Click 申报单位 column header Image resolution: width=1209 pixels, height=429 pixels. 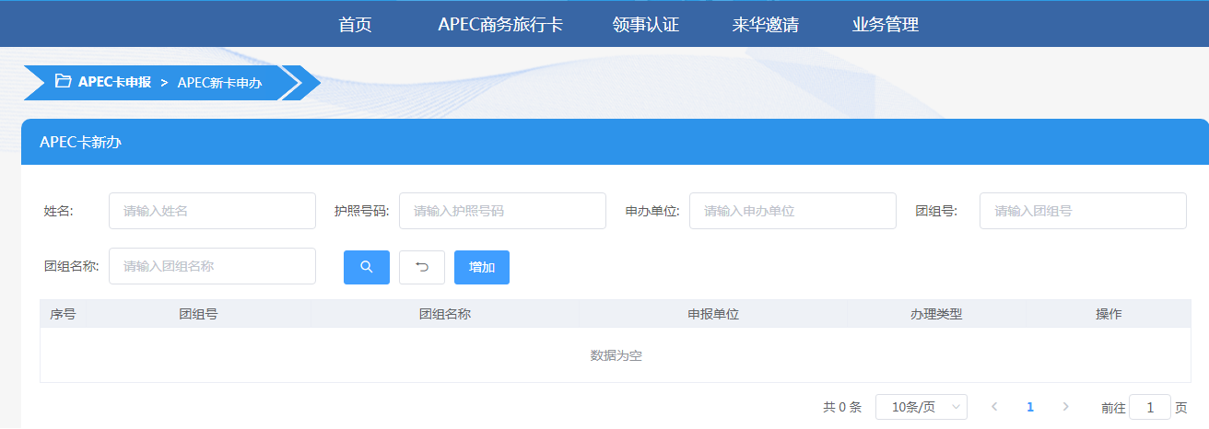[x=713, y=314]
